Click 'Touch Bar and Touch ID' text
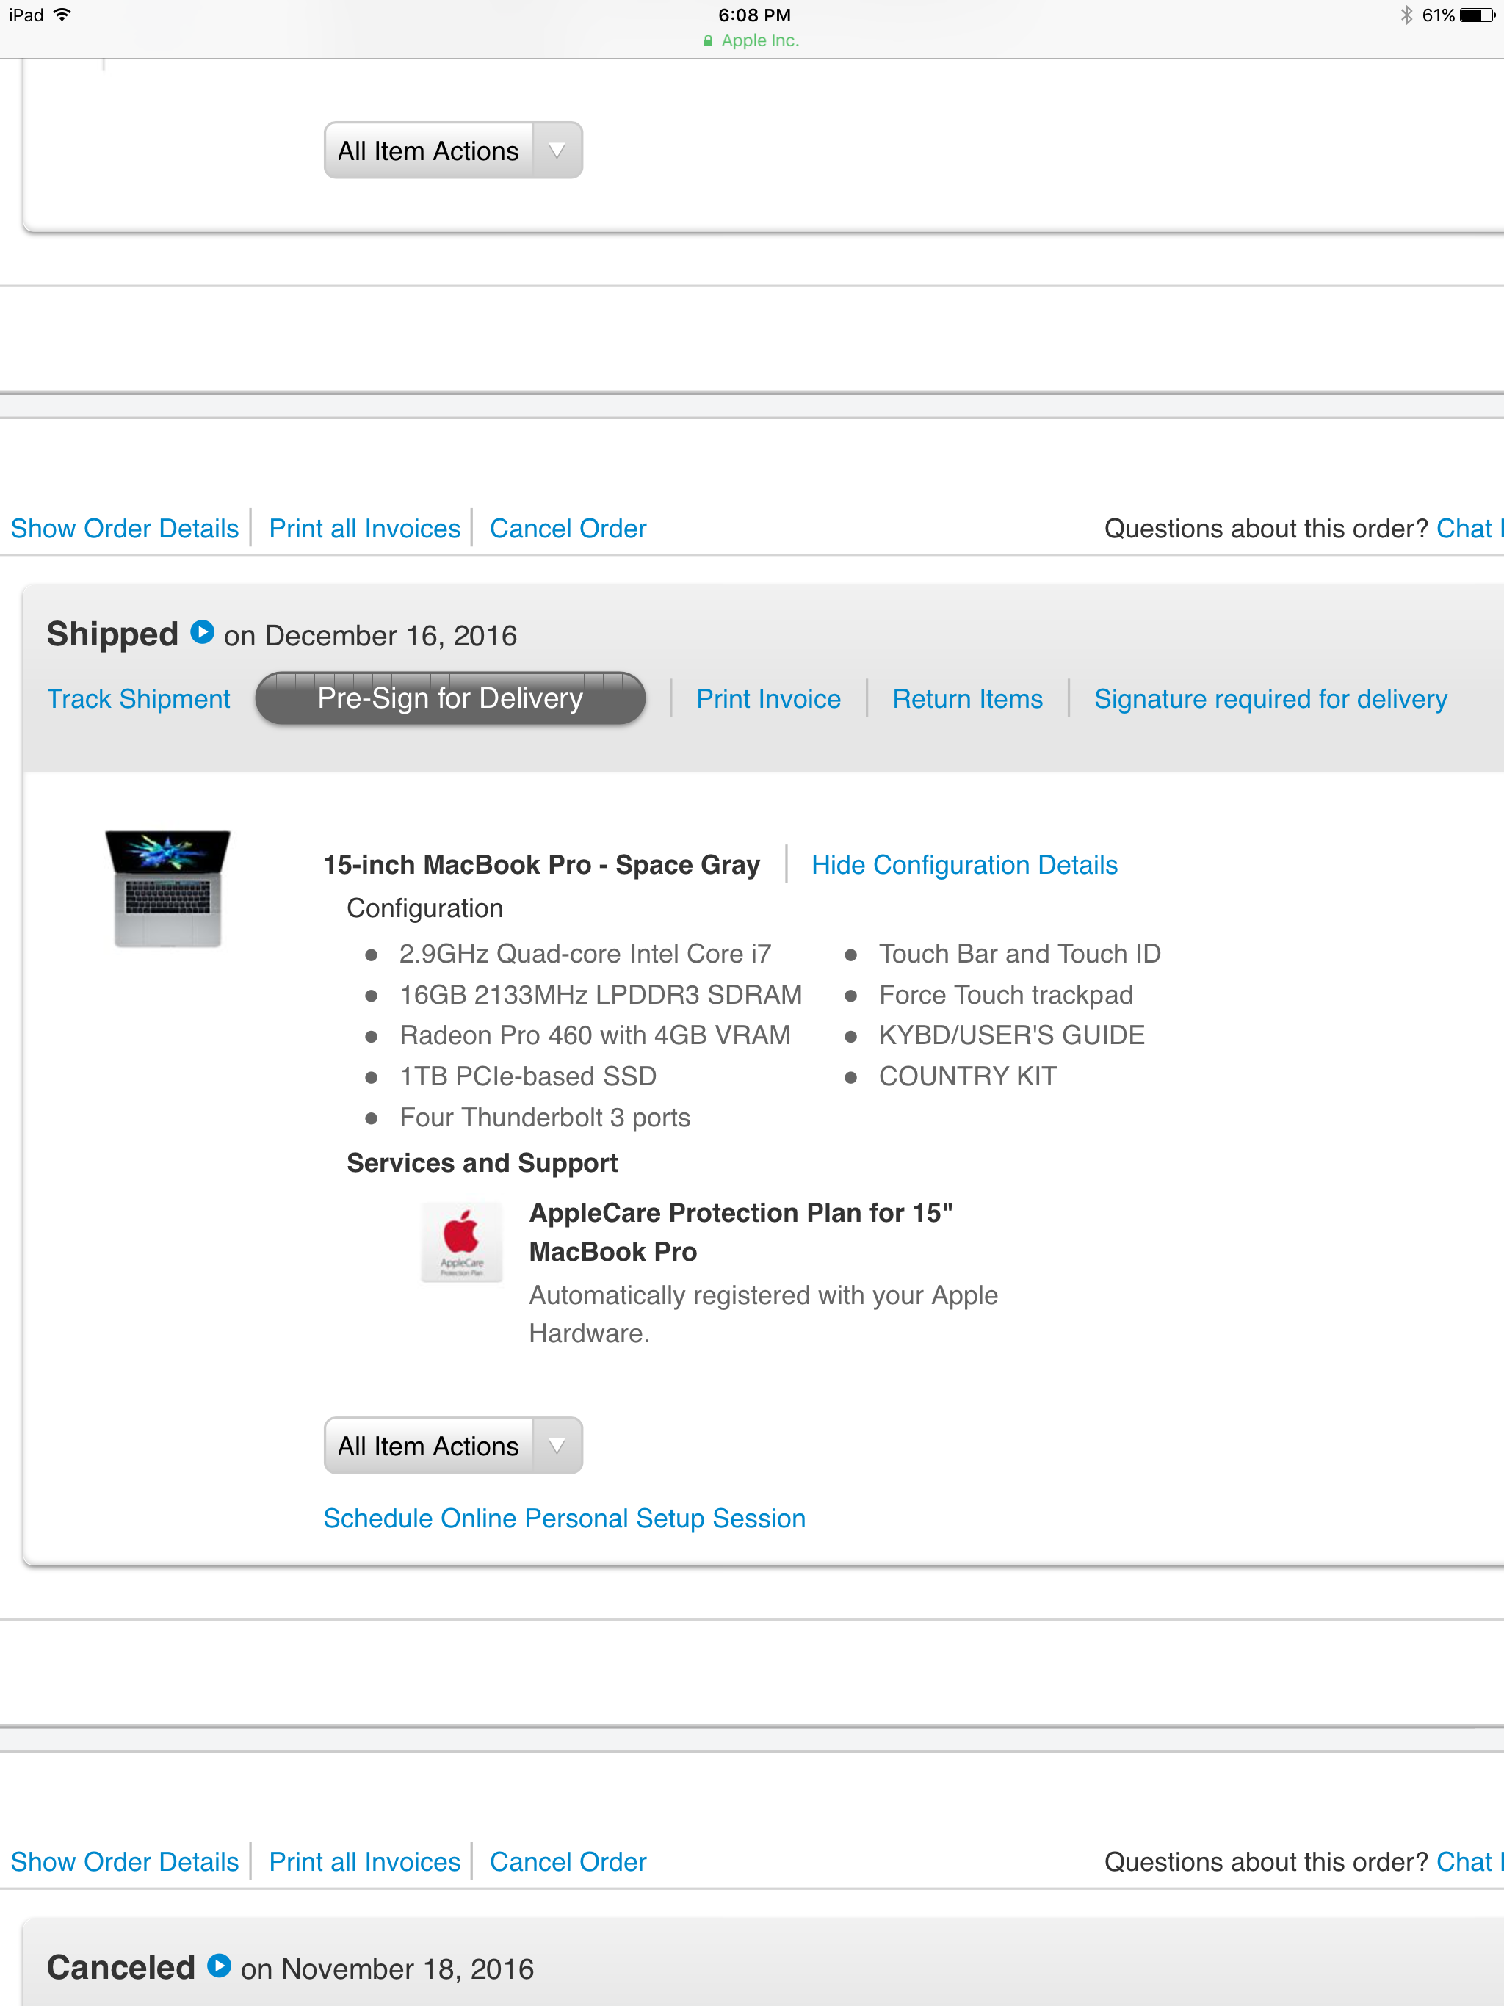Viewport: 1504px width, 2006px height. [x=1019, y=953]
